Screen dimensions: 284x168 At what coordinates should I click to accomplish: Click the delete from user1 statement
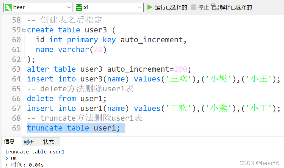click(67, 99)
